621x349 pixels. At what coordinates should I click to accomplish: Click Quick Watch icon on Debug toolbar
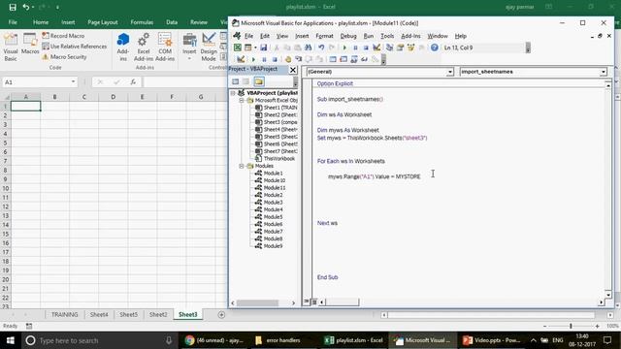coord(365,59)
